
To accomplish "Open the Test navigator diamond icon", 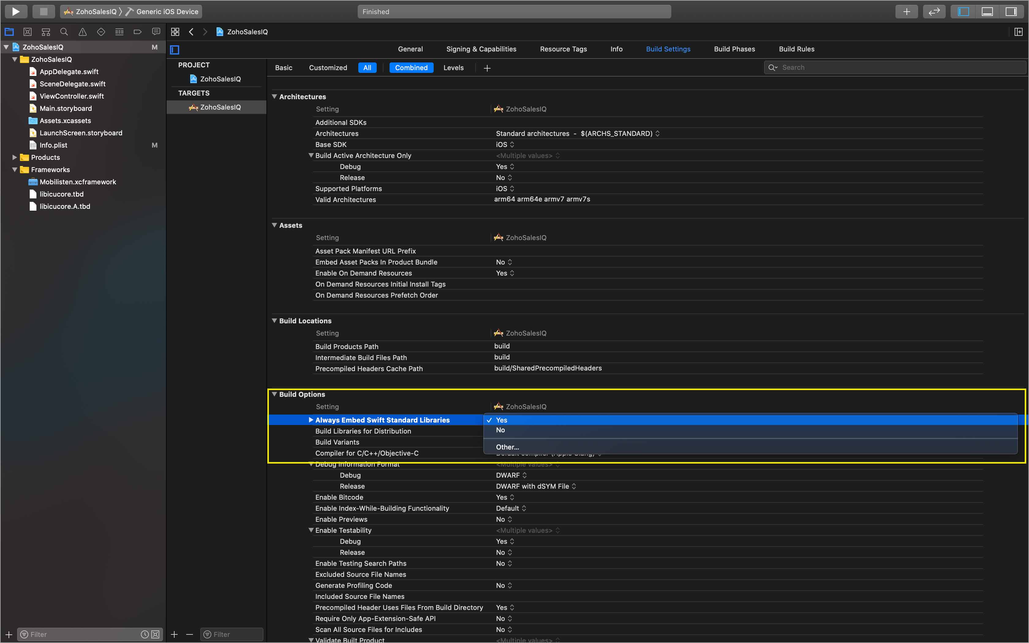I will tap(101, 32).
